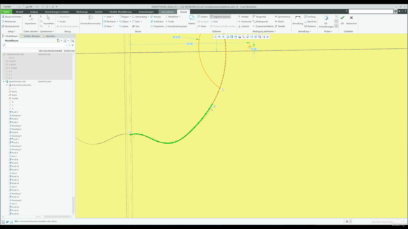408x229 pixels.
Task: Open the Bogen dropdown arrow
Action: click(130, 17)
